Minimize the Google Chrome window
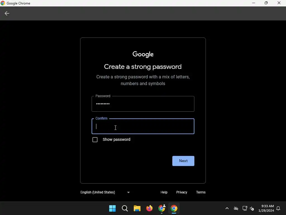286x215 pixels. [x=254, y=3]
